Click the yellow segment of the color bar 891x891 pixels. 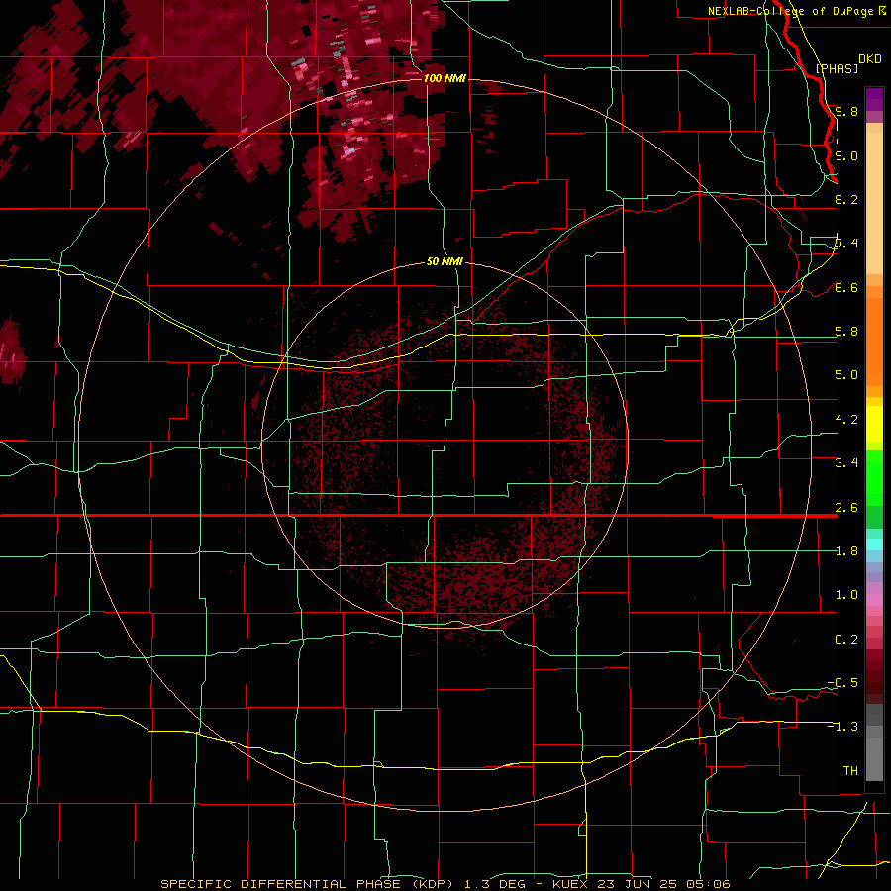pyautogui.click(x=874, y=424)
